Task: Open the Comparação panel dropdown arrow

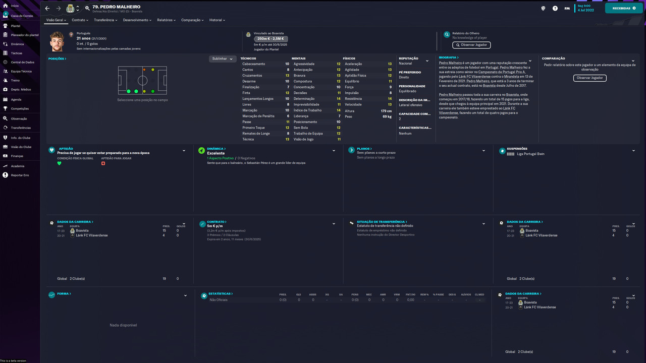Action: point(633,61)
